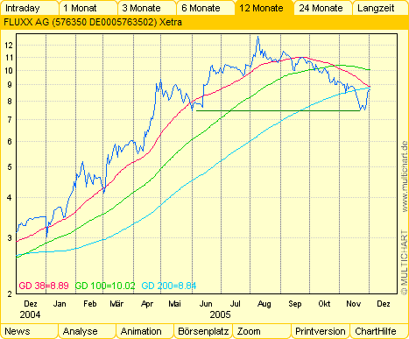
Task: Click the price value 12 on axis
Action: click(x=9, y=45)
